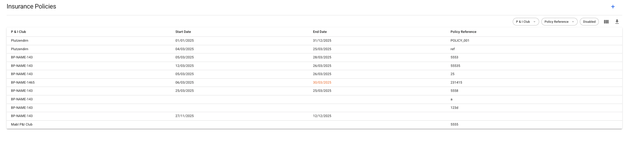Click the End Date column header
Image resolution: width=628 pixels, height=145 pixels.
click(320, 32)
